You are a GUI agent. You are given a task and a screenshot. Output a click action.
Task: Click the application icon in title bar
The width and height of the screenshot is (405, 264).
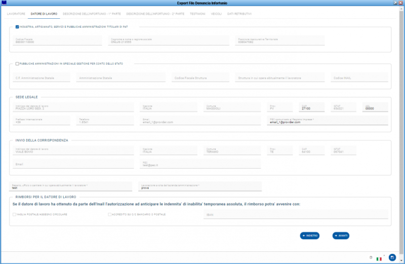[4, 3]
